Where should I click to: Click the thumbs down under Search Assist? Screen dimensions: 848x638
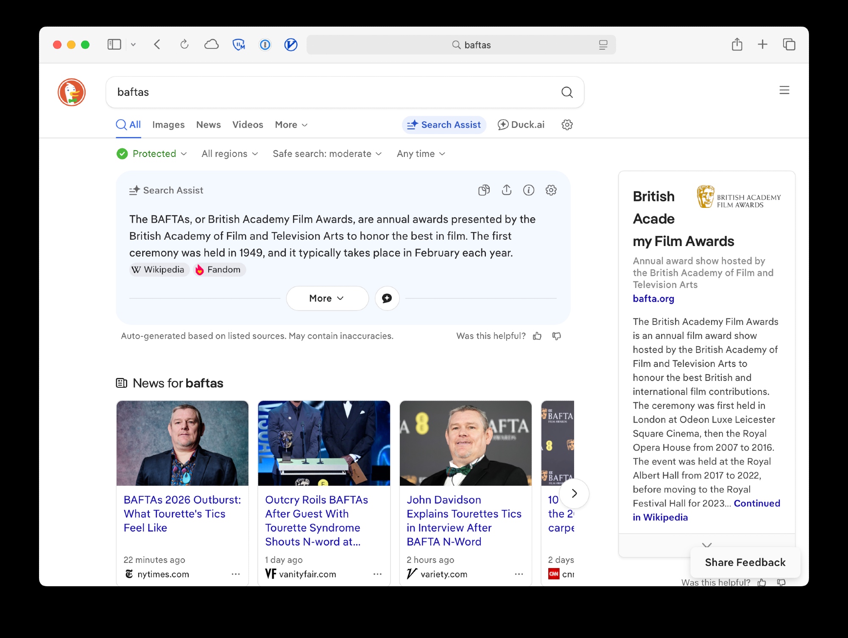pos(557,336)
